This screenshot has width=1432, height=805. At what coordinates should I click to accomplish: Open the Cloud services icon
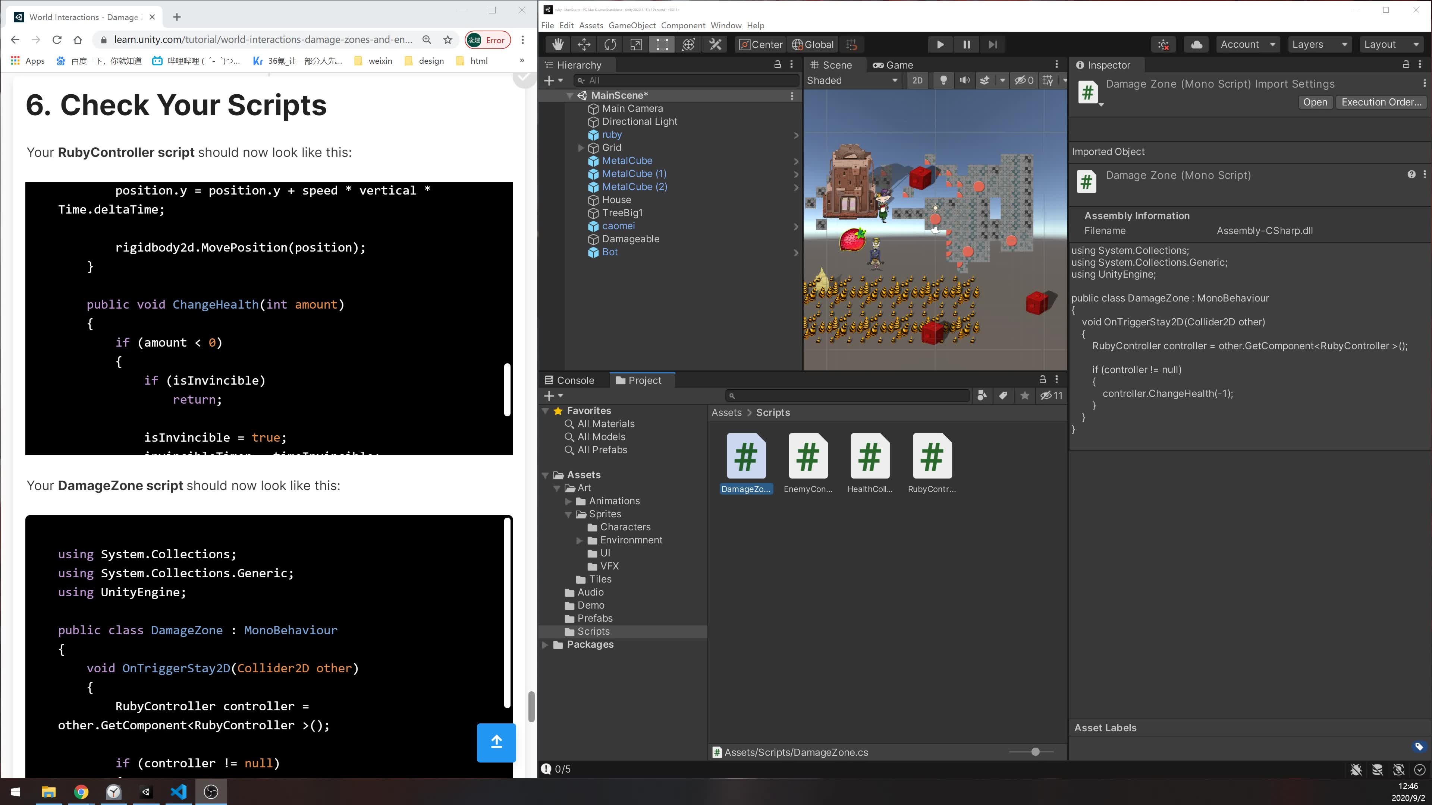[1196, 44]
